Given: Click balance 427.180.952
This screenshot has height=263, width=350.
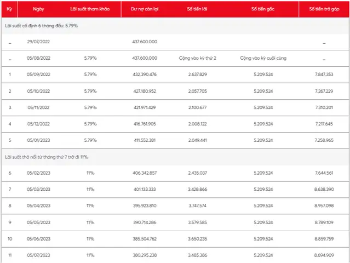Looking at the screenshot, I should click(x=145, y=91).
